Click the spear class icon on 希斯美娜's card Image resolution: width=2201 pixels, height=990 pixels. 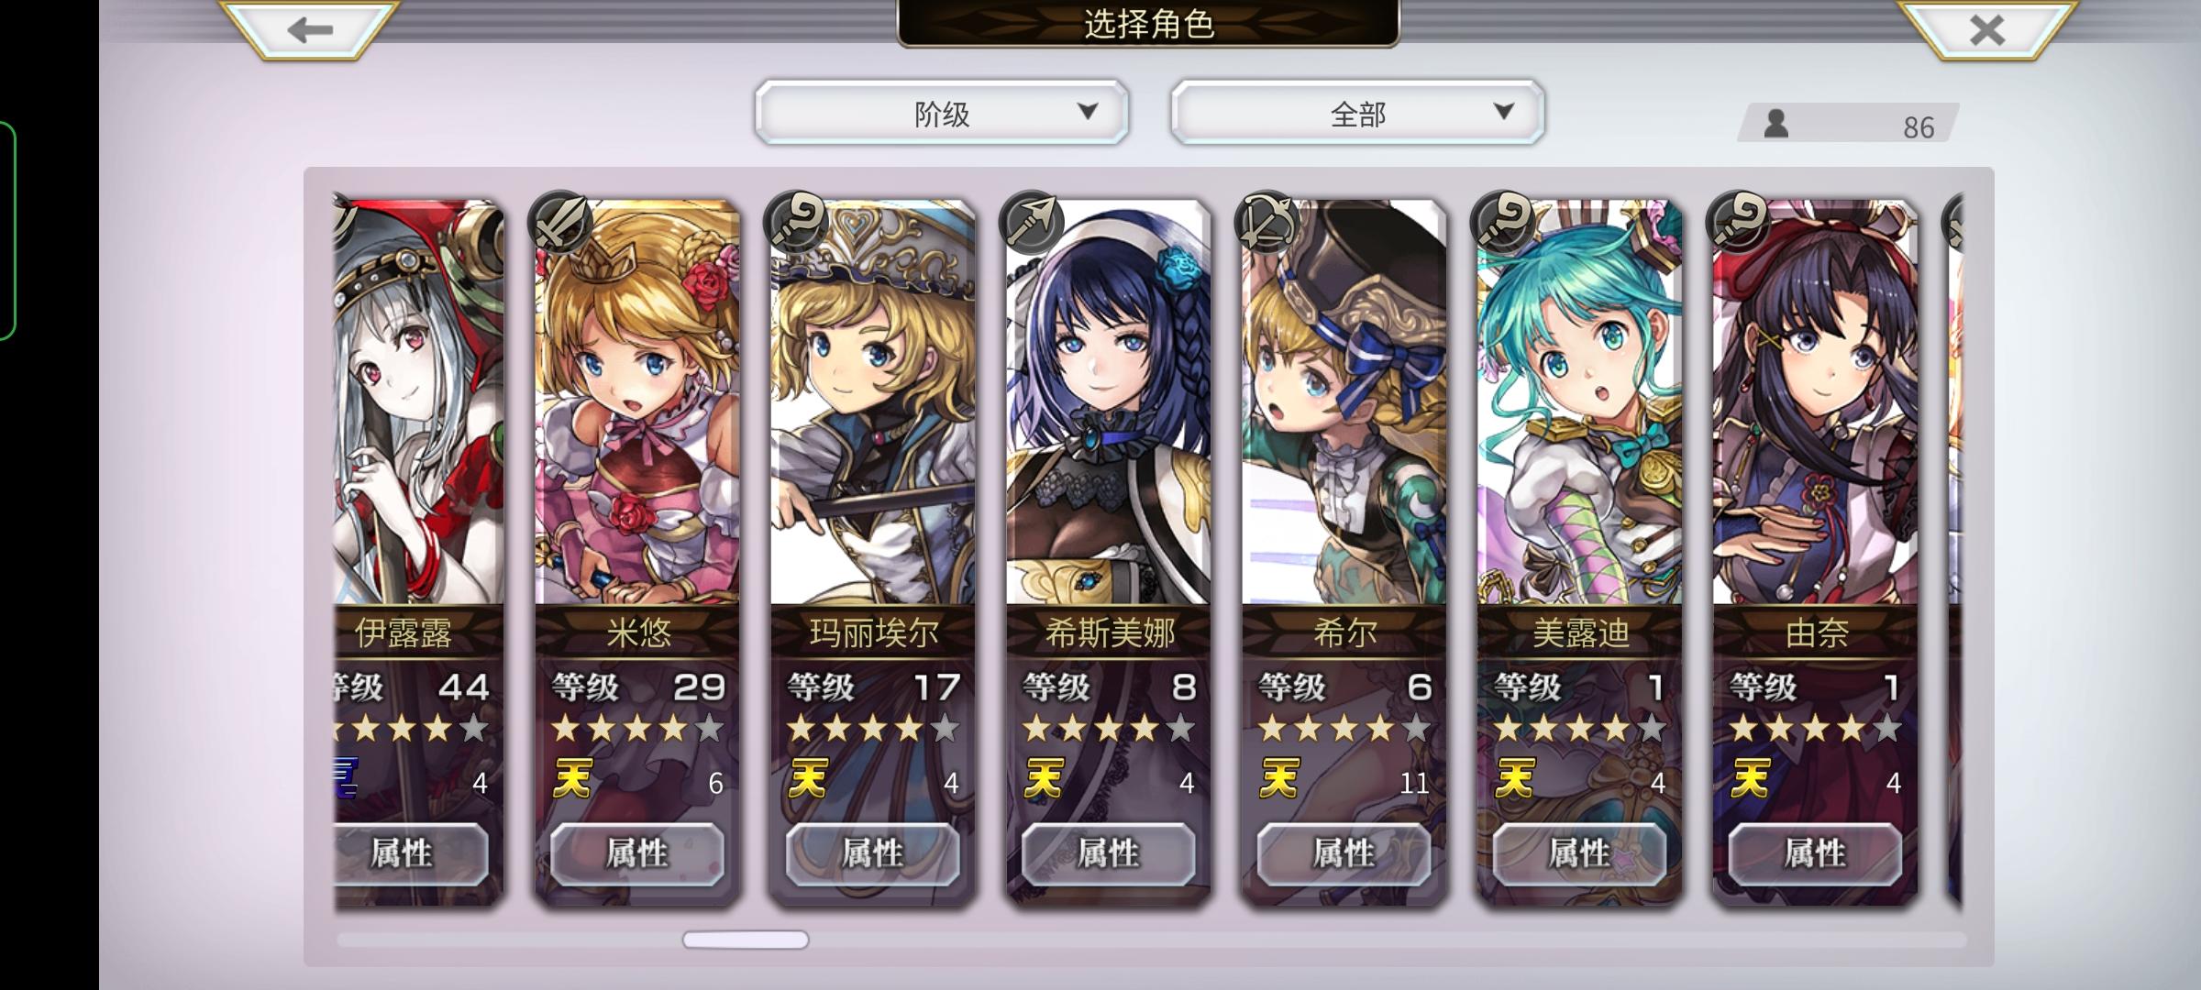point(1032,223)
